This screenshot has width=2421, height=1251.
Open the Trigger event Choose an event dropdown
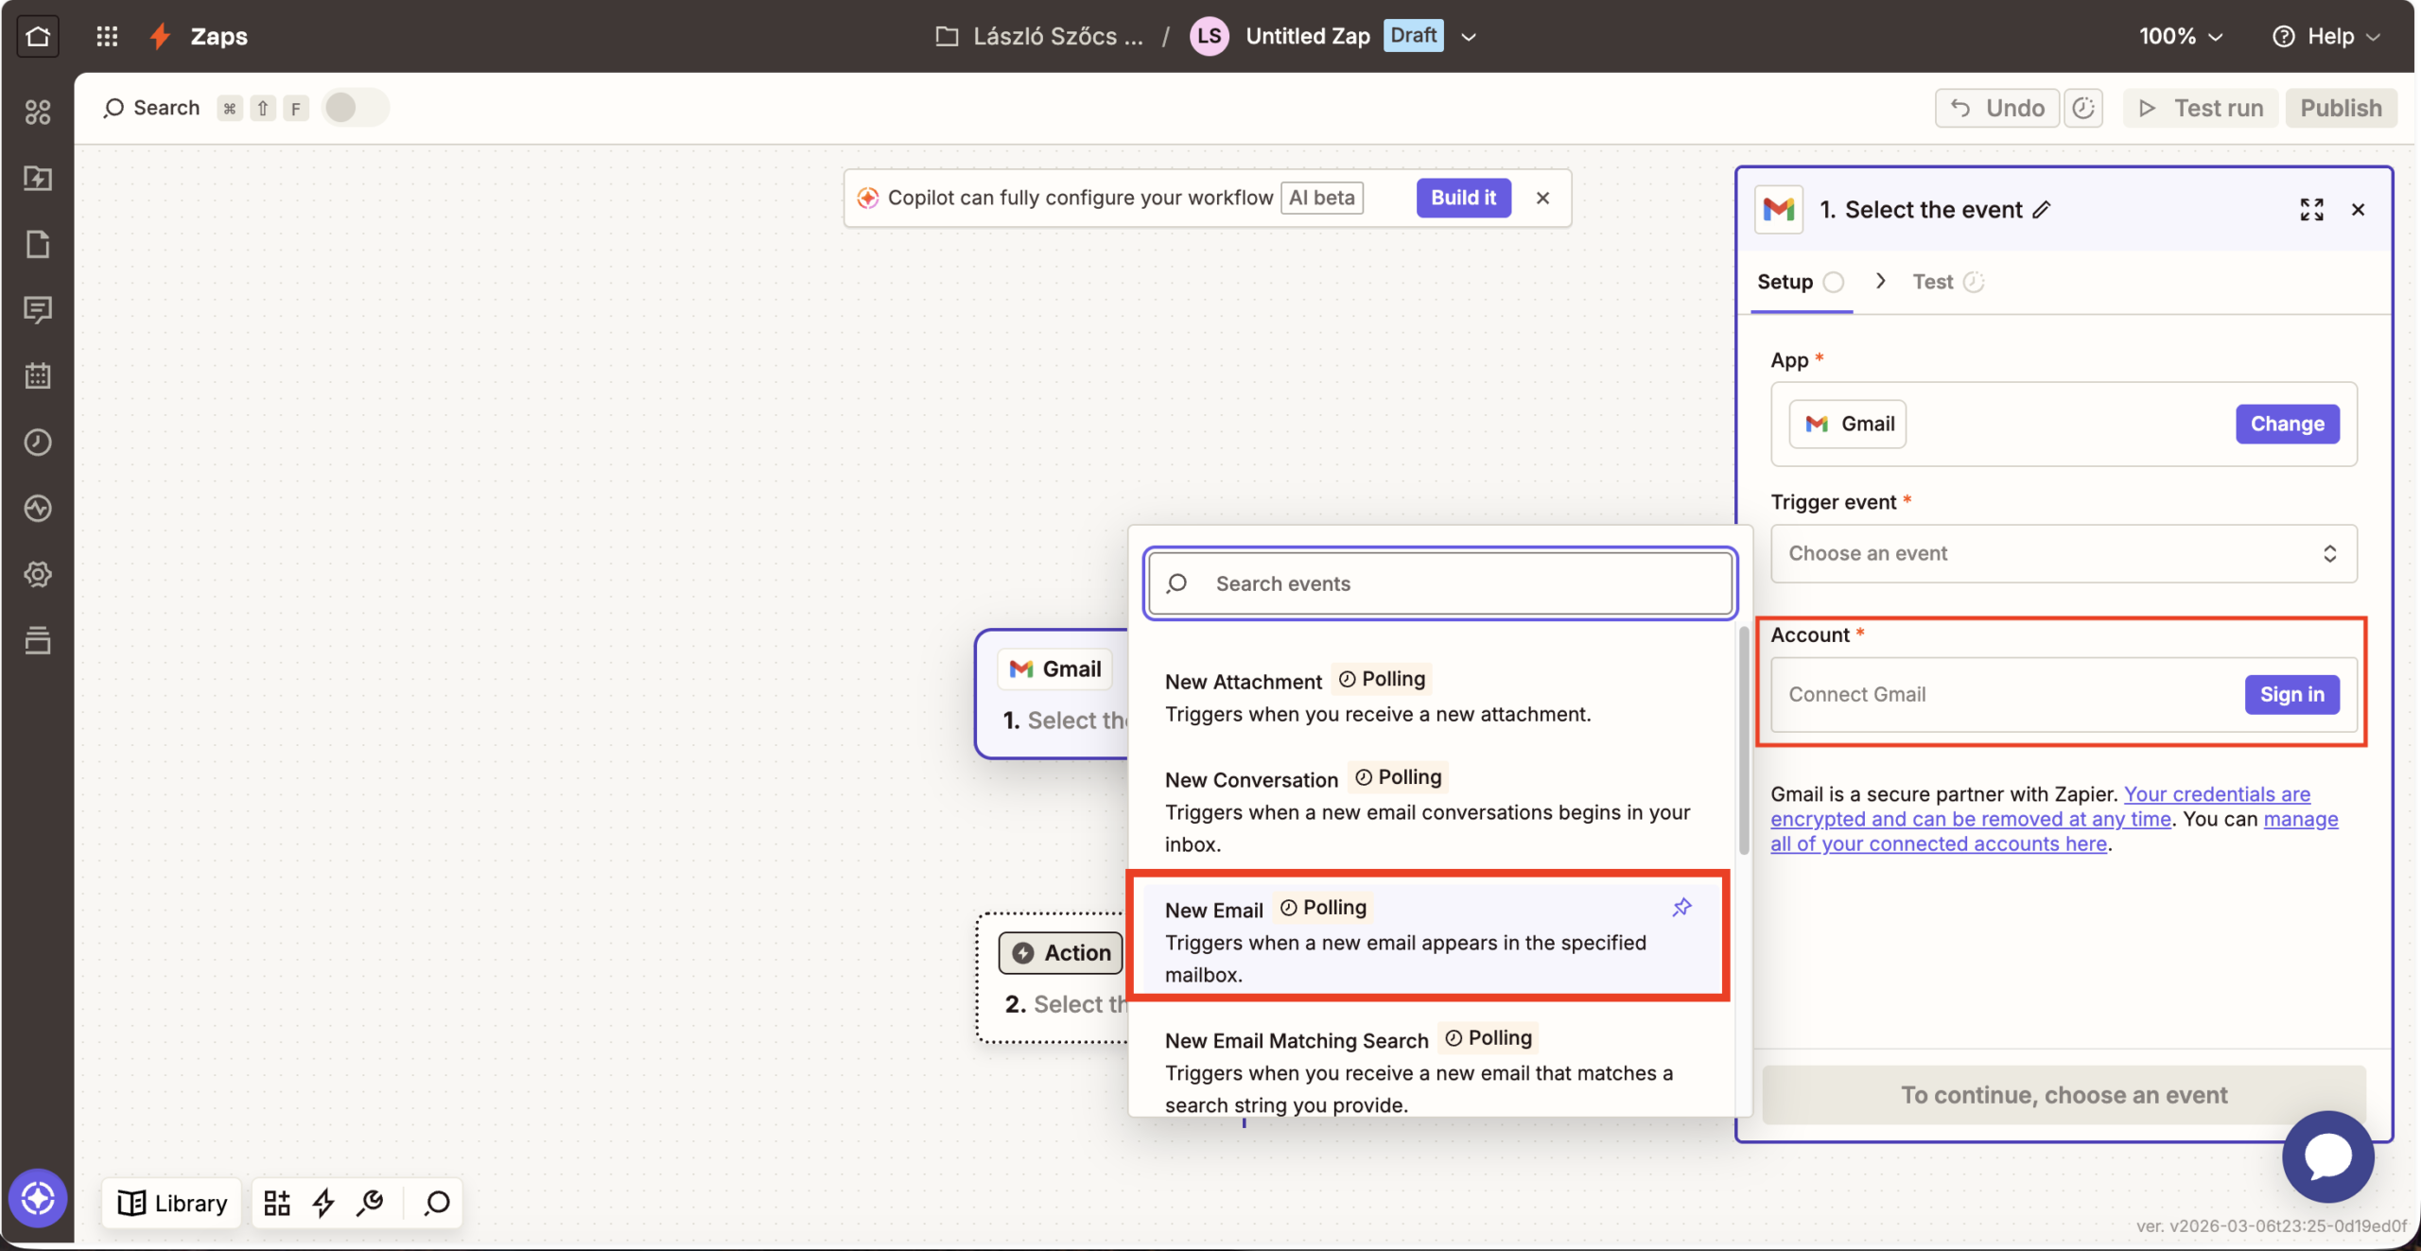(2063, 553)
